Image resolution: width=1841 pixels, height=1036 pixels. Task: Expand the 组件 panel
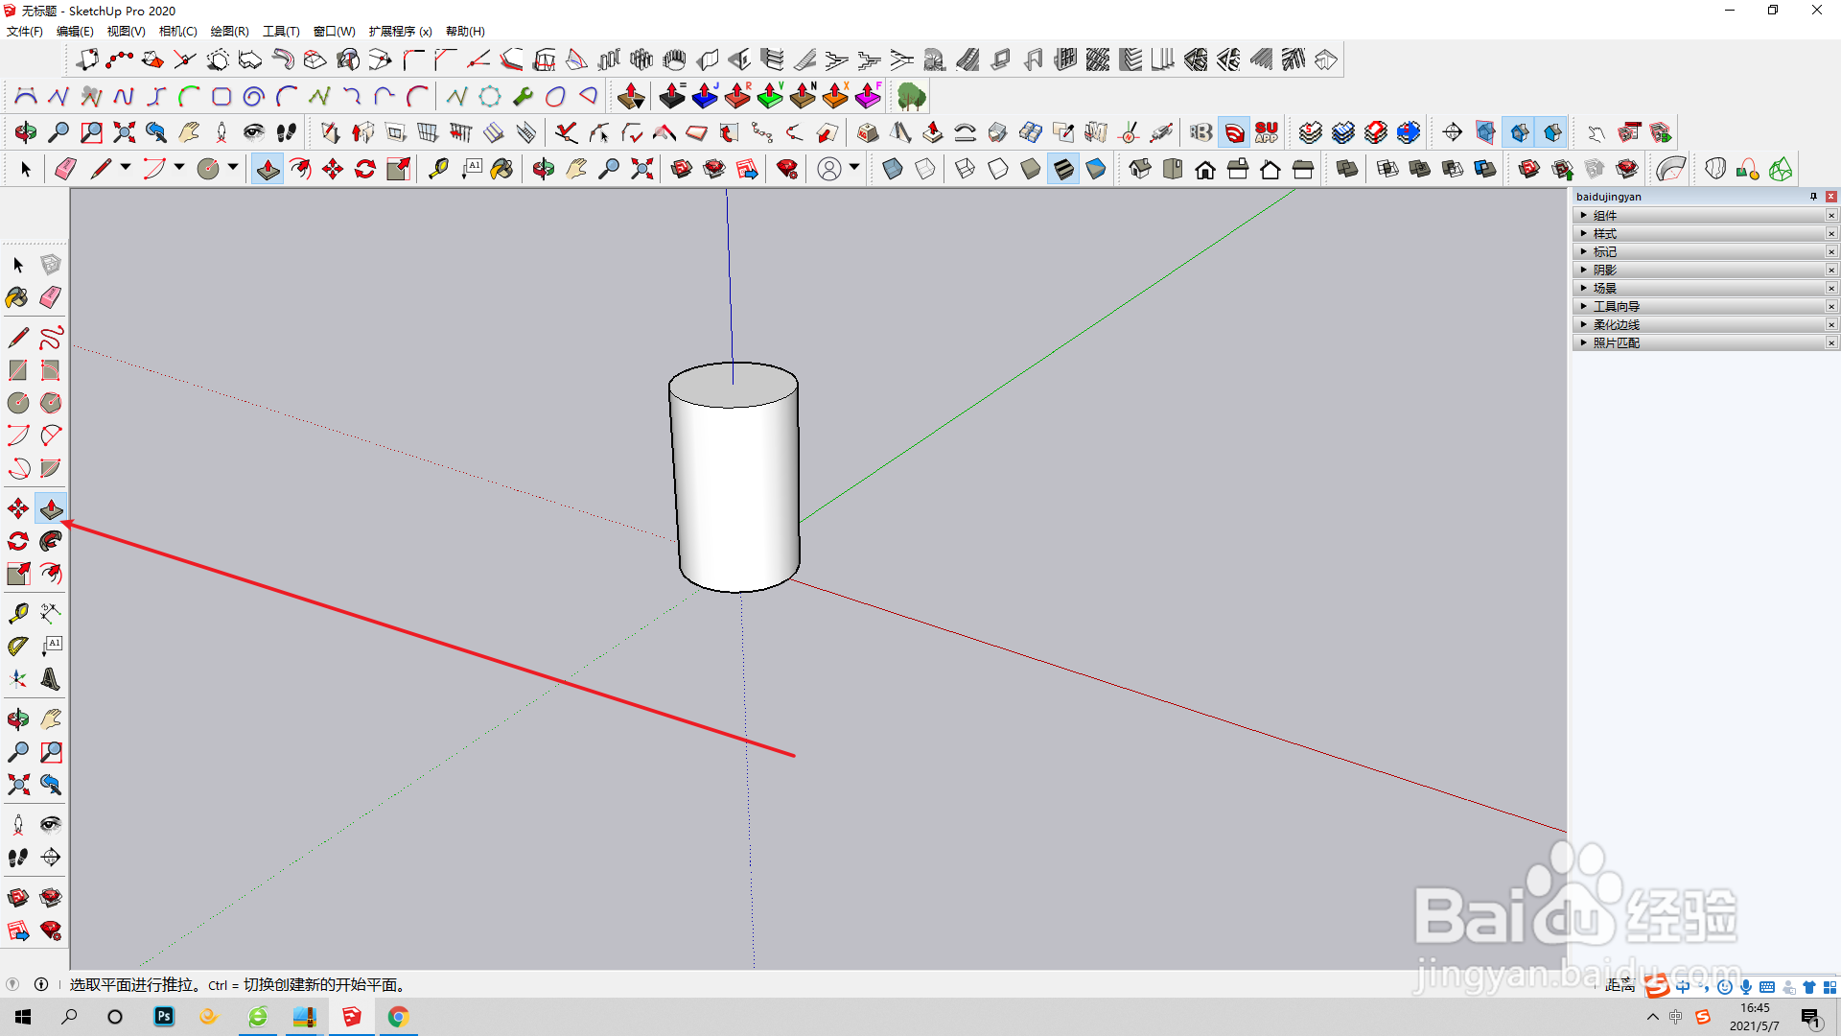coord(1699,216)
